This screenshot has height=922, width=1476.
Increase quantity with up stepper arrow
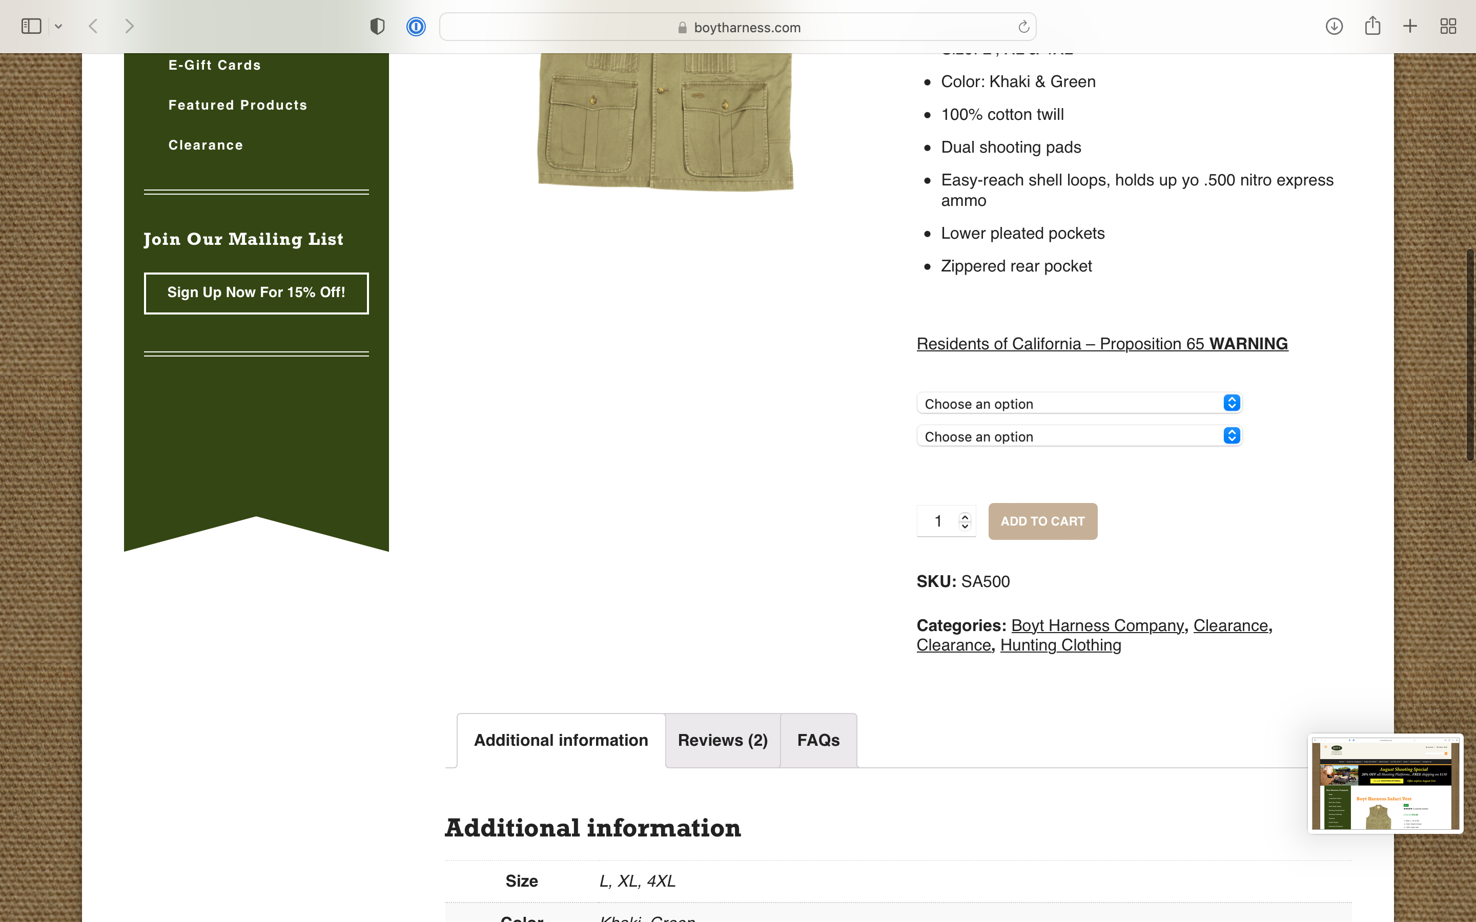[x=965, y=517]
